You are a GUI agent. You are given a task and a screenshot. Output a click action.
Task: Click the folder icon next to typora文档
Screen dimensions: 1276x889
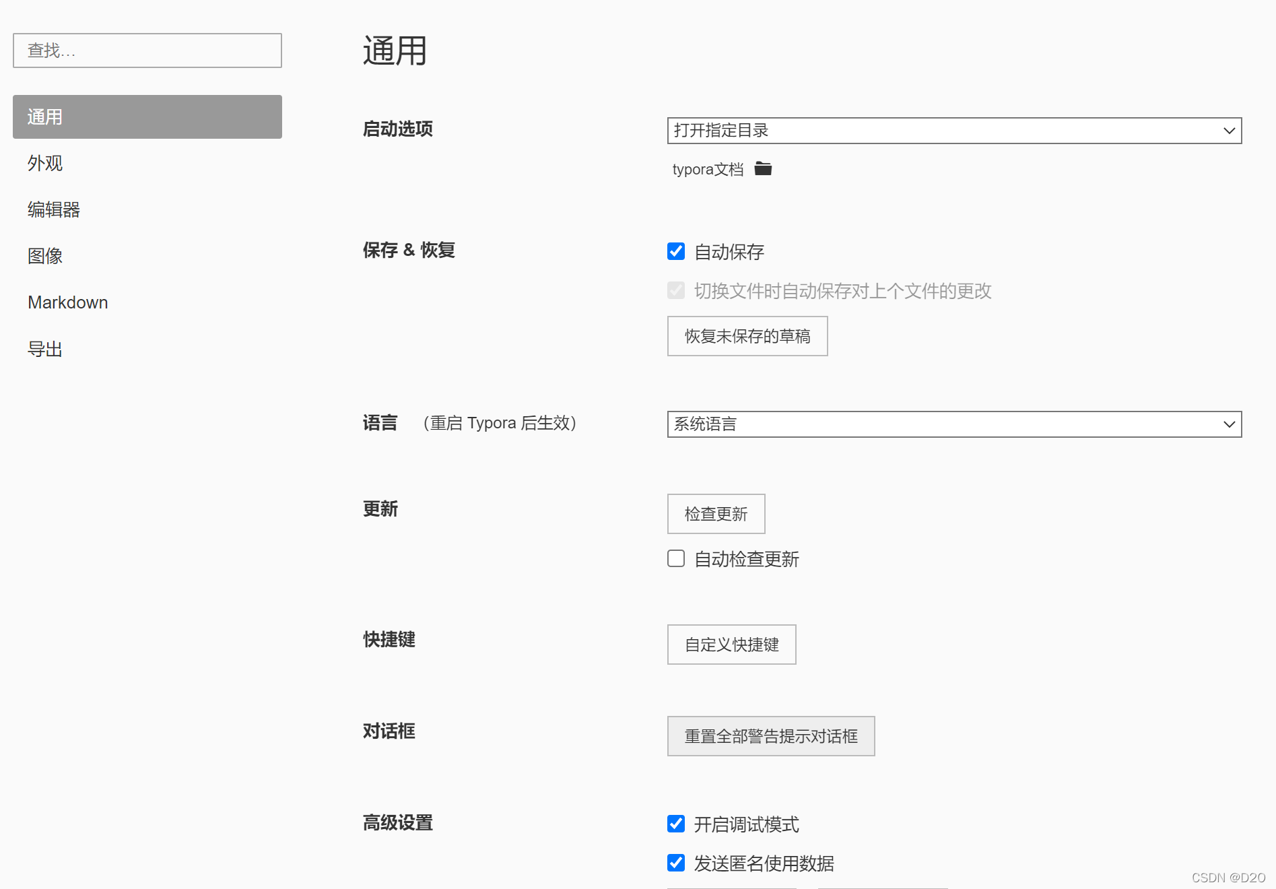[x=763, y=168]
